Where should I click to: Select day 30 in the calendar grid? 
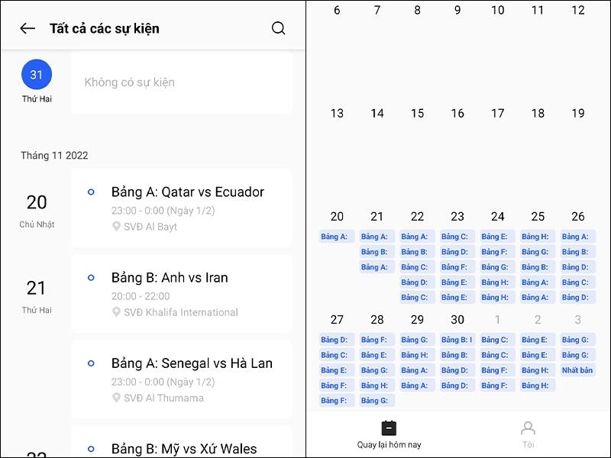[457, 320]
